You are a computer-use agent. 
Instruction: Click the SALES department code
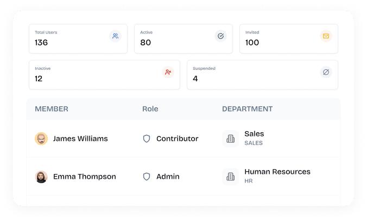coord(254,143)
